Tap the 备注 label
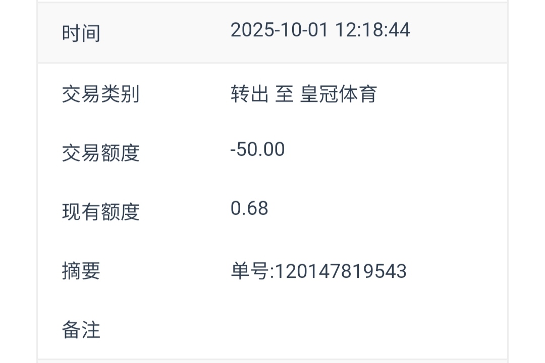This screenshot has height=363, width=545. tap(81, 330)
